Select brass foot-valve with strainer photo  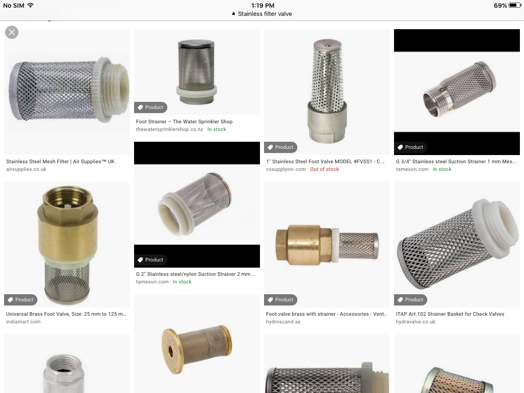coord(327,245)
